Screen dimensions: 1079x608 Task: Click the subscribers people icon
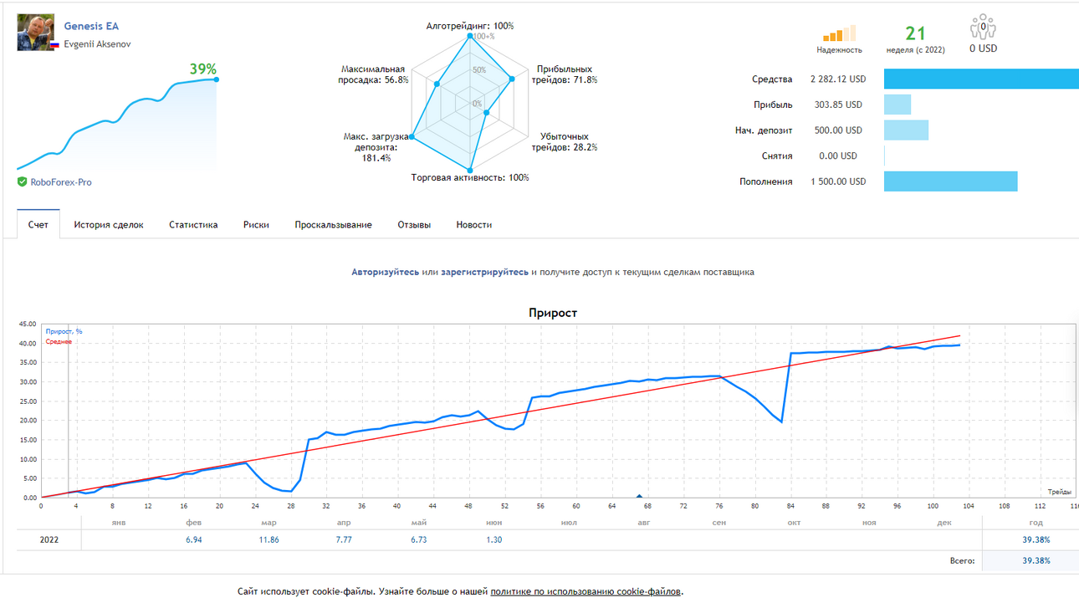tap(983, 27)
